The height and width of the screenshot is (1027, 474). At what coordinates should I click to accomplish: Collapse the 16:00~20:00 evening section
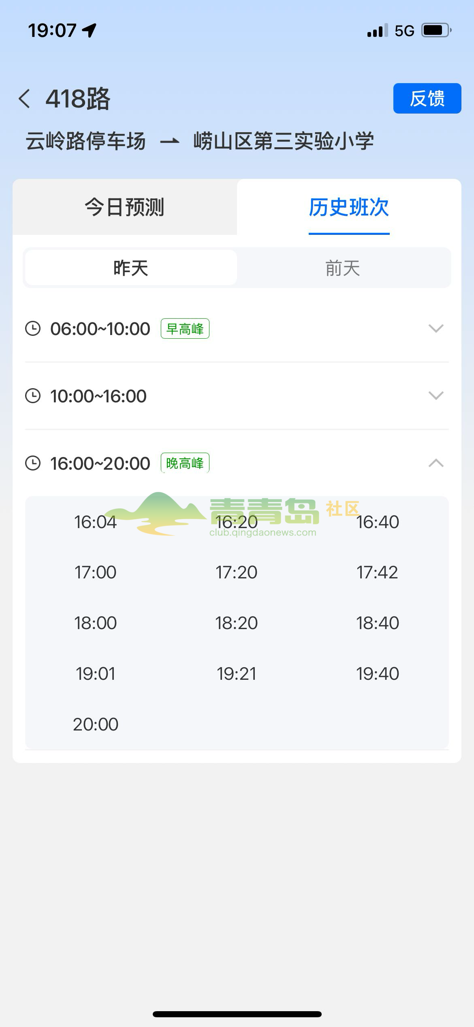(x=436, y=463)
